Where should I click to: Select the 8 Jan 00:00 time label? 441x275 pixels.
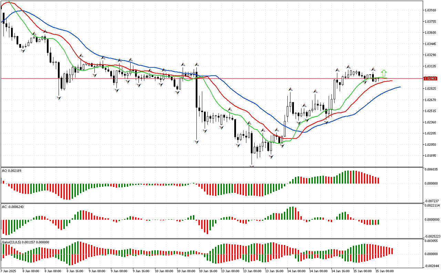(31, 271)
